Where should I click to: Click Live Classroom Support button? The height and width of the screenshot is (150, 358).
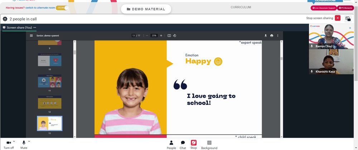click(x=324, y=8)
